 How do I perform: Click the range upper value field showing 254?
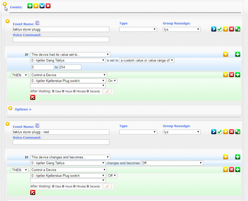tap(70, 67)
